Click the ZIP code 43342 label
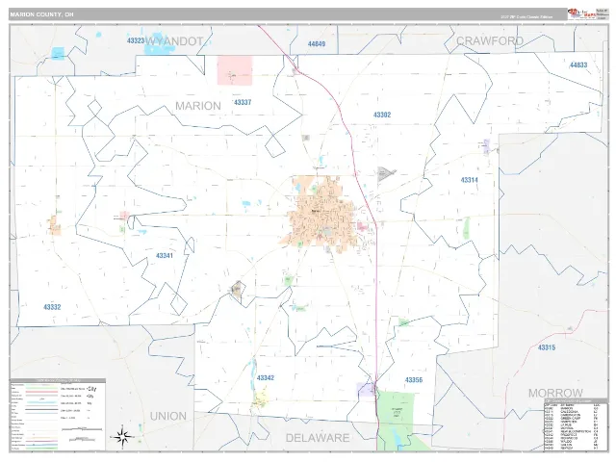This screenshot has width=616, height=462. pyautogui.click(x=266, y=377)
